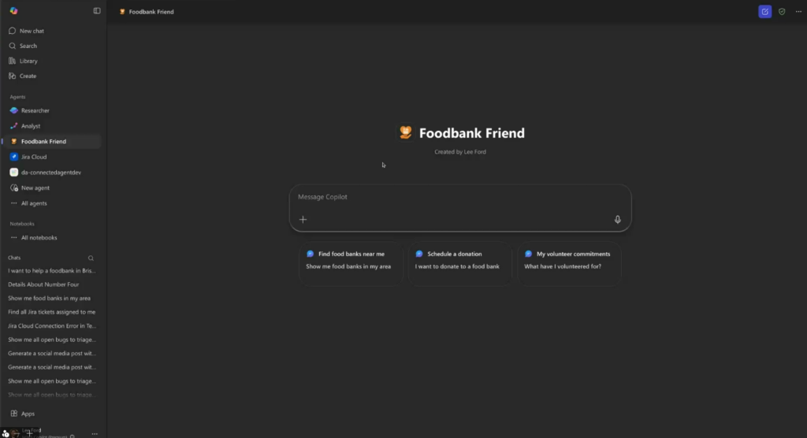Select the Analyst agent
Viewport: 807px width, 438px height.
pos(31,126)
